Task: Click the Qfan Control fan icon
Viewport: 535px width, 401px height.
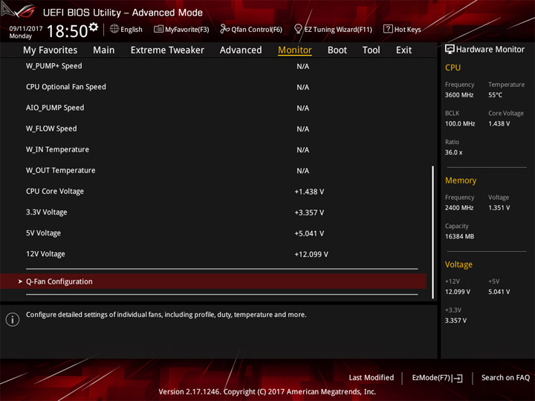Action: tap(224, 29)
